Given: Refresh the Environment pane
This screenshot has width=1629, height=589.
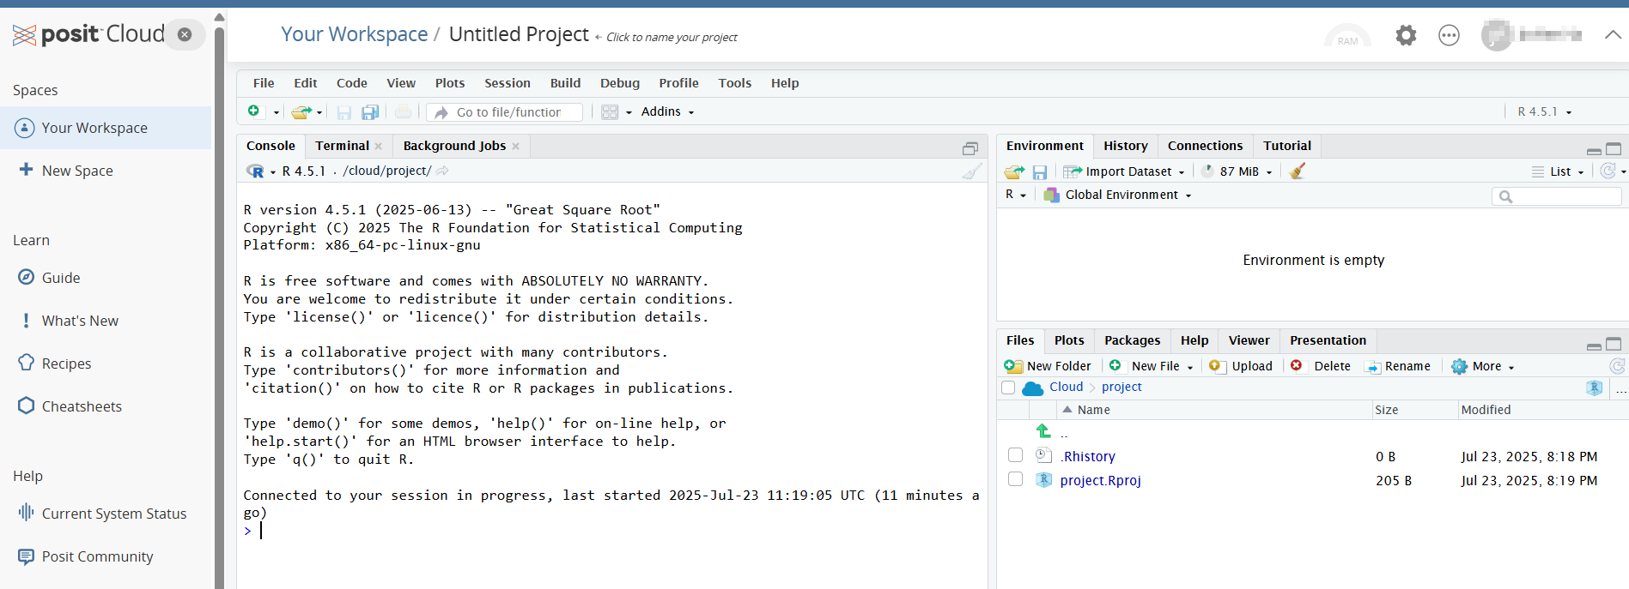Looking at the screenshot, I should point(1608,171).
